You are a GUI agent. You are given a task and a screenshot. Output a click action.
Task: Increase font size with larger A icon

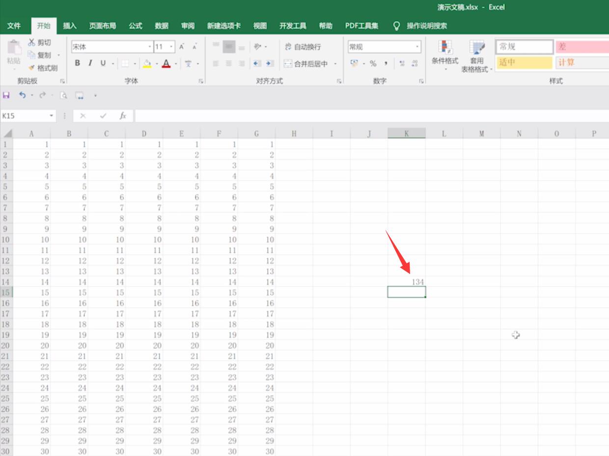click(182, 47)
